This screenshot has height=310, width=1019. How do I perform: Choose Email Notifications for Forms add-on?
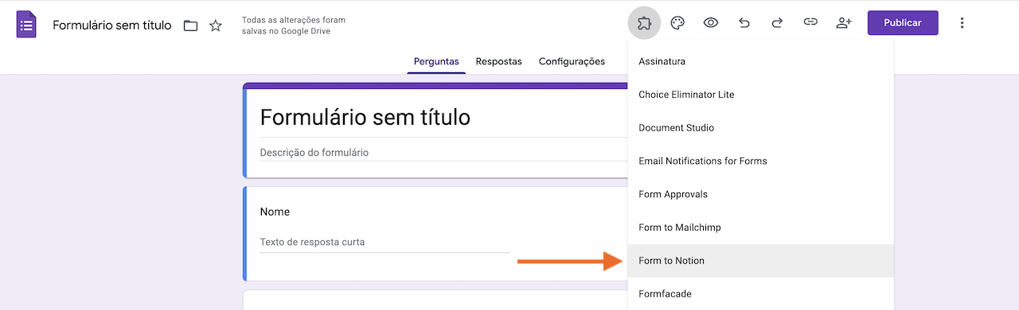[x=761, y=161]
